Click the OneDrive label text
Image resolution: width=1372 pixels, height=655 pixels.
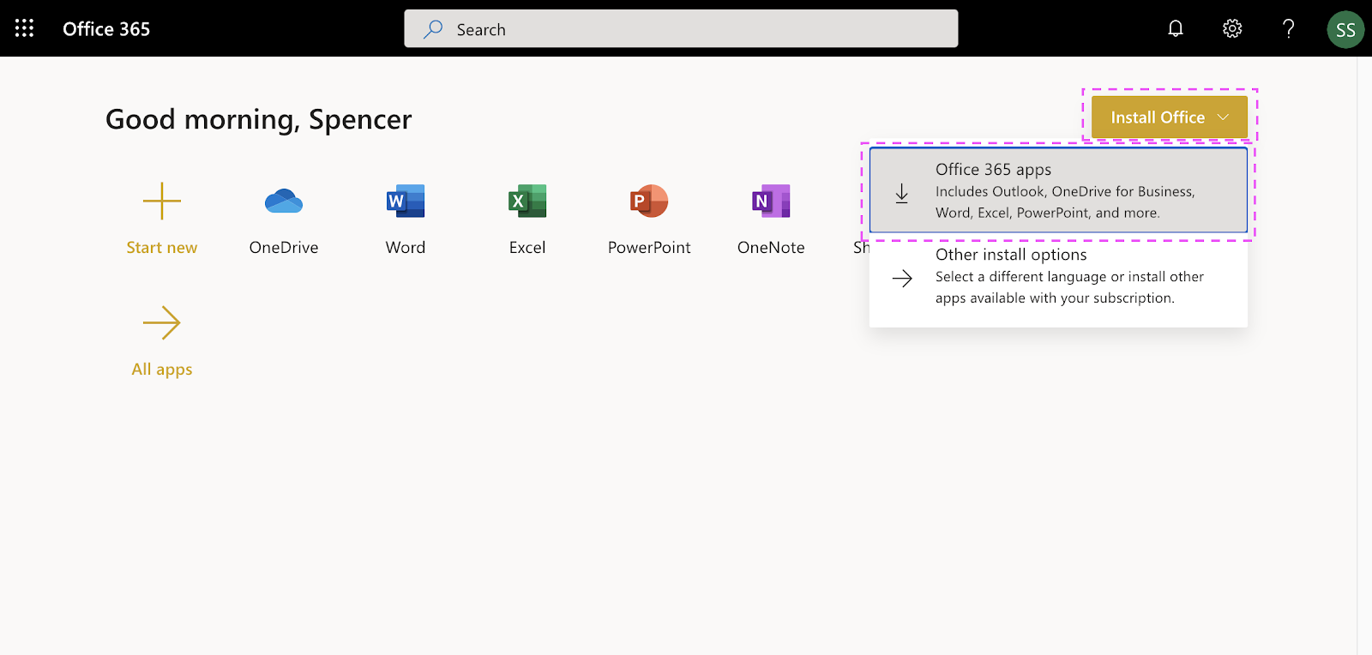click(284, 248)
